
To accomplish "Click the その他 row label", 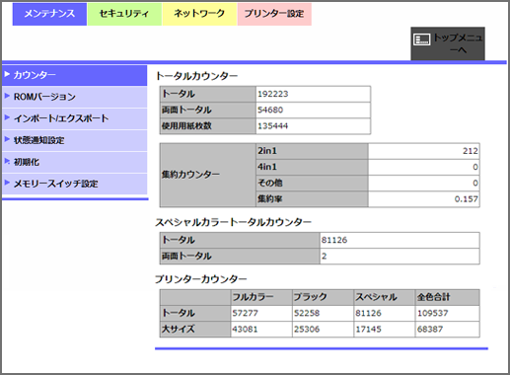I will click(x=312, y=183).
